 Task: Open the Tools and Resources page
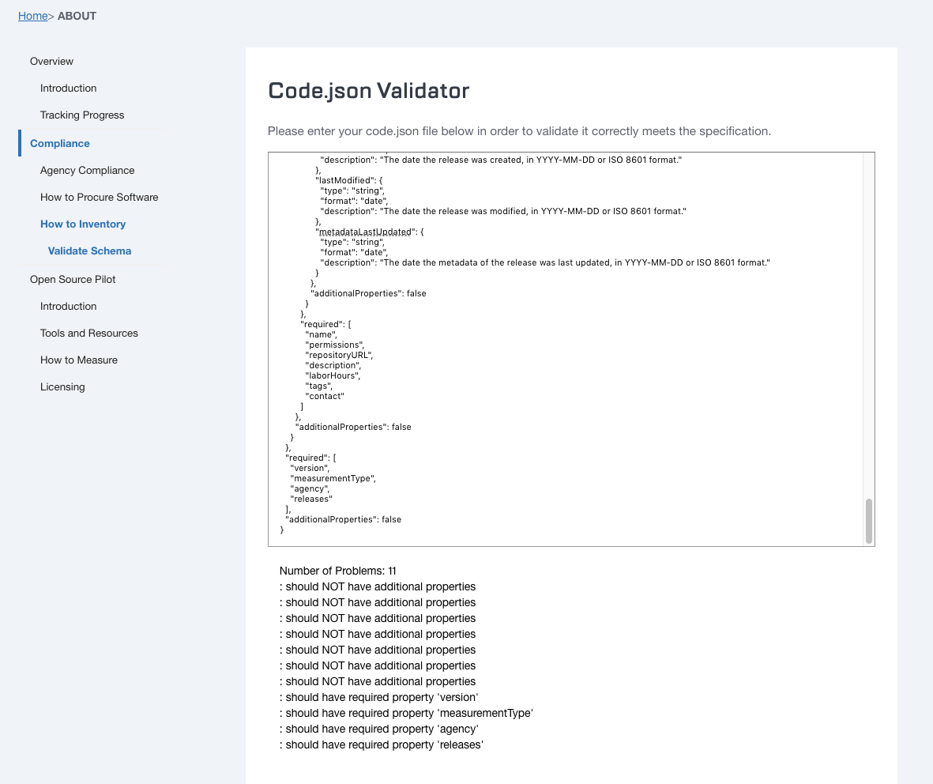click(89, 333)
